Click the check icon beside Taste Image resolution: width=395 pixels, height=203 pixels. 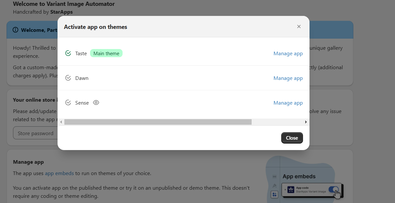tap(68, 53)
